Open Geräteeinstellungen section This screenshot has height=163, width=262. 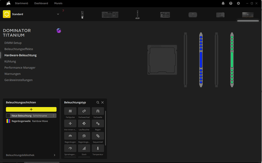19,80
